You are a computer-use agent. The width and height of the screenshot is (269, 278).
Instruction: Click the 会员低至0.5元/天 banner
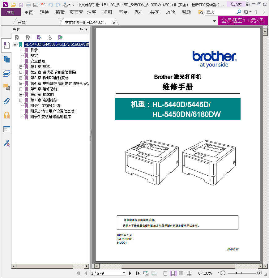pos(243,21)
